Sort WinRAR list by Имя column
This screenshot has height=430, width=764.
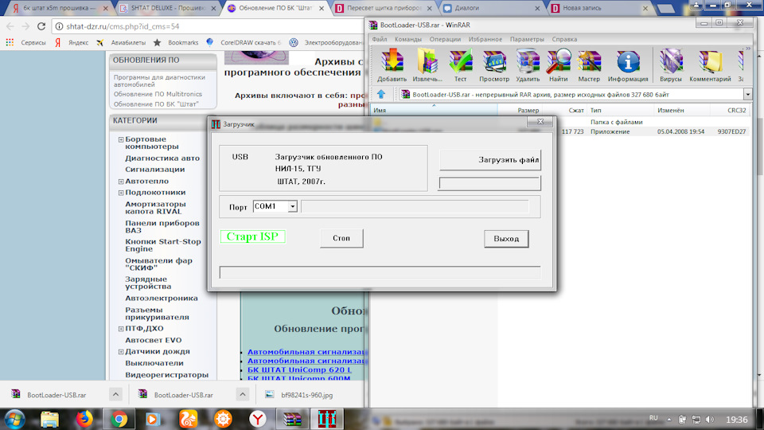tap(434, 110)
